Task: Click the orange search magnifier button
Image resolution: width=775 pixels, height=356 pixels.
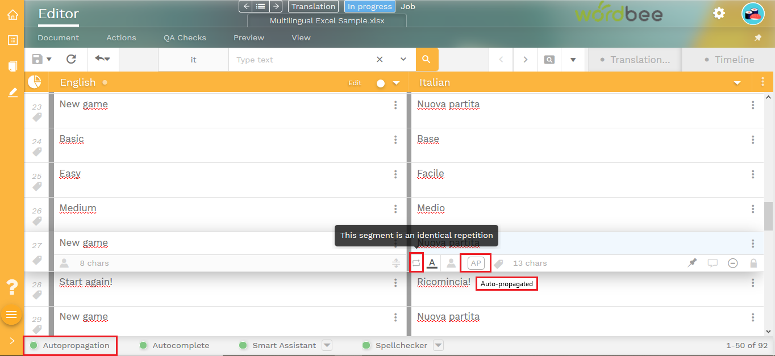Action: 427,60
